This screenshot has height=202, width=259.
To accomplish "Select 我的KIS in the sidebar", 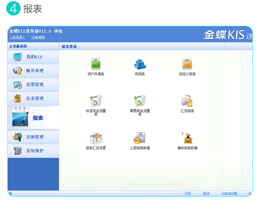I will click(34, 57).
